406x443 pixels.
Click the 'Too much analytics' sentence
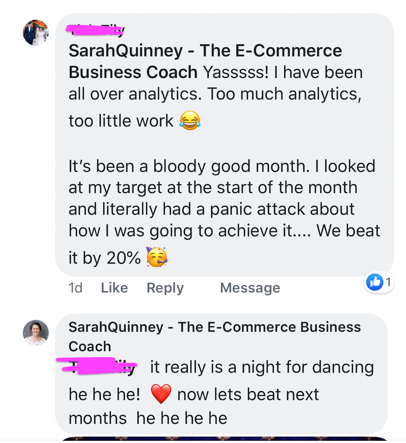click(x=284, y=94)
